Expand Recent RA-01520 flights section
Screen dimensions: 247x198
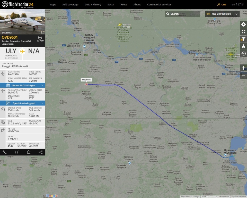click(23, 85)
